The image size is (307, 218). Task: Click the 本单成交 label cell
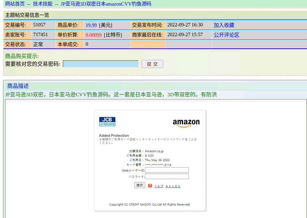70,44
